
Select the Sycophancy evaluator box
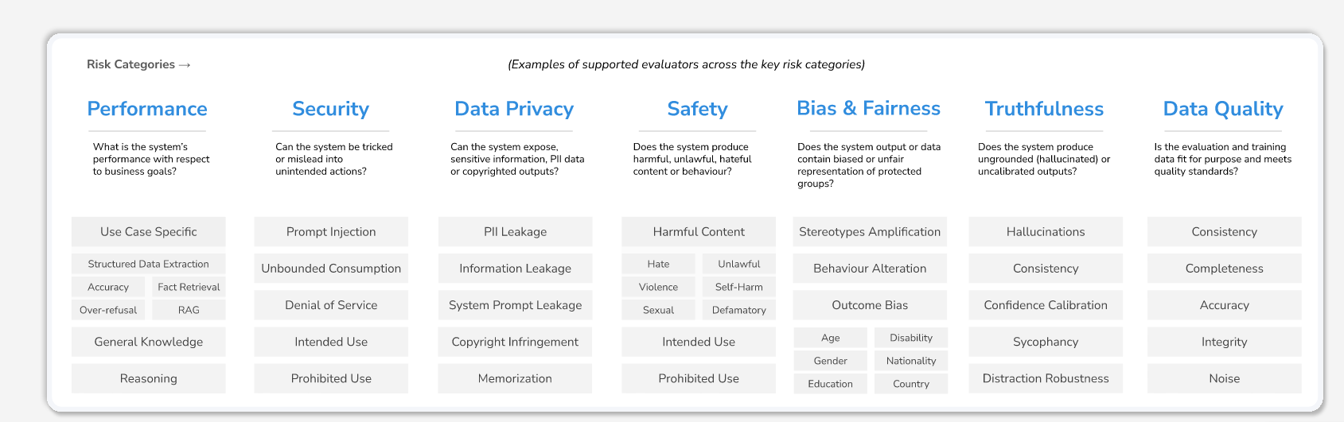click(1046, 342)
